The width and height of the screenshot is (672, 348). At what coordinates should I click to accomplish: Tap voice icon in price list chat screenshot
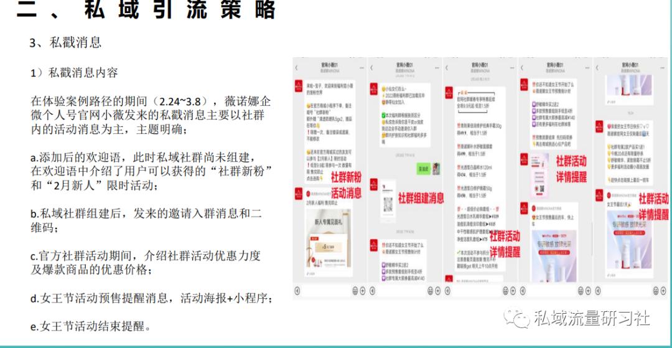448,291
